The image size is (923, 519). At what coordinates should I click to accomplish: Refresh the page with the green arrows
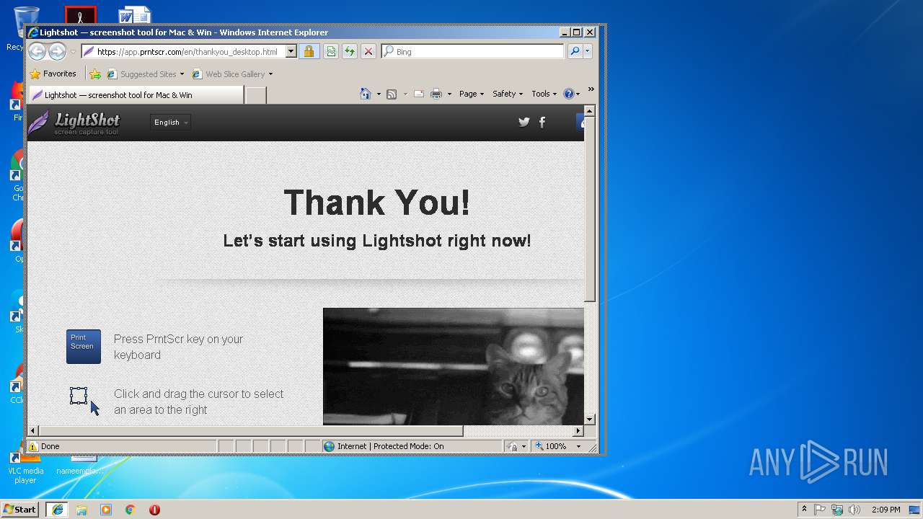(350, 51)
